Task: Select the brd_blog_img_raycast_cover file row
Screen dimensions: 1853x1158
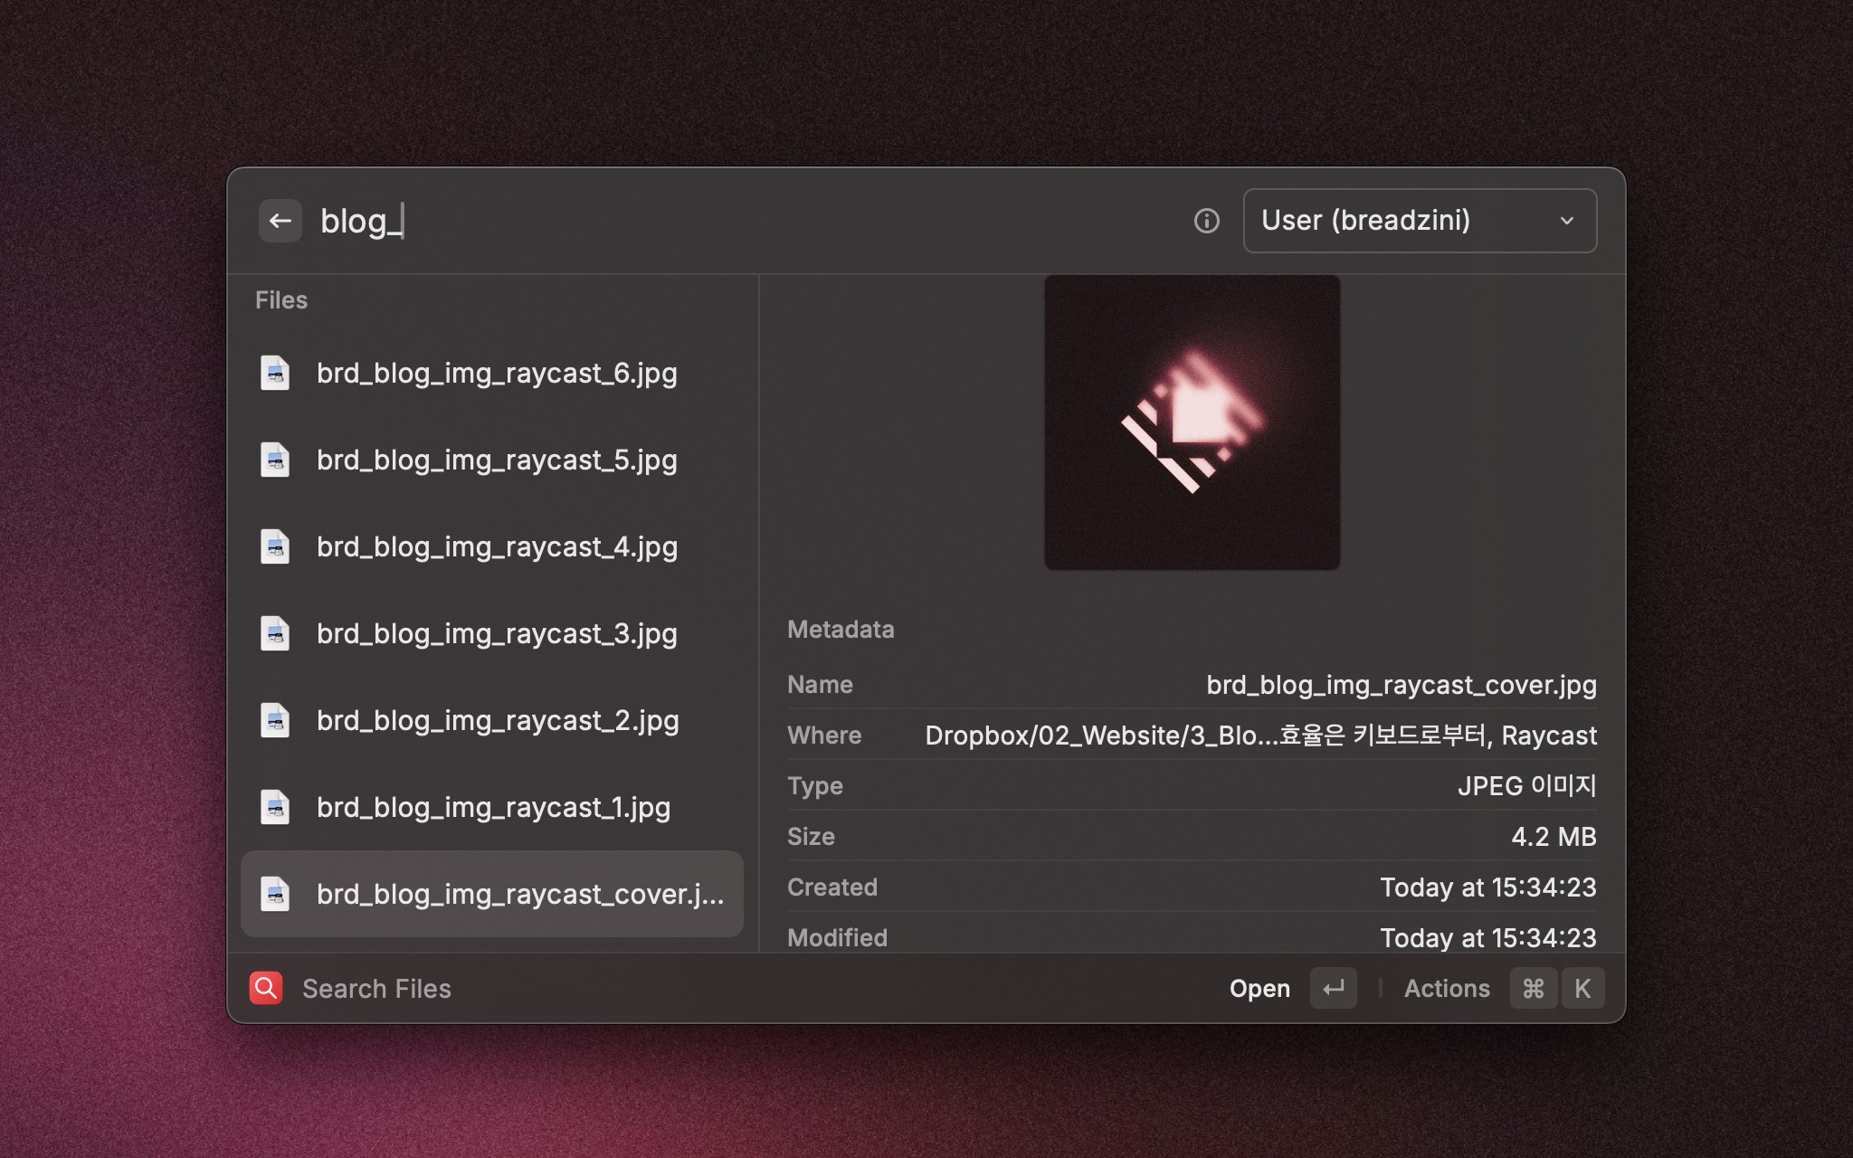Action: (x=492, y=894)
